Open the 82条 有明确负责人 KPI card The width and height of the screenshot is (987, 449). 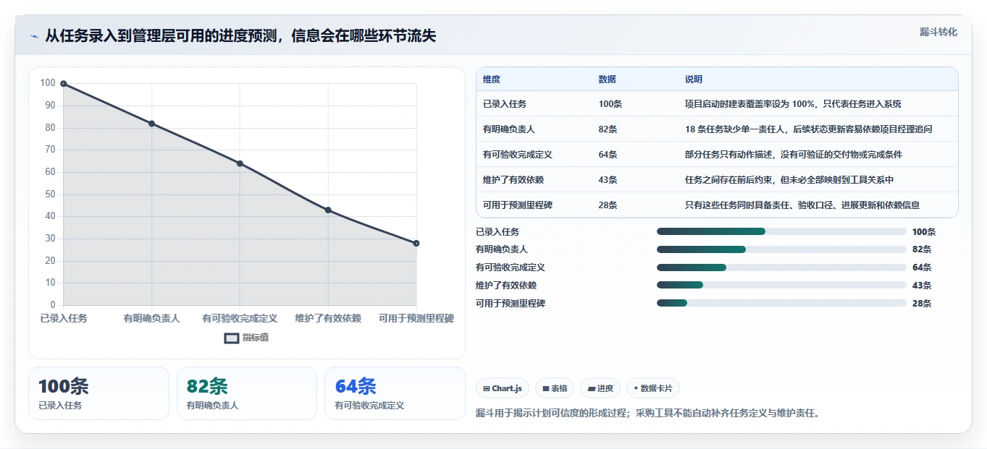point(247,393)
